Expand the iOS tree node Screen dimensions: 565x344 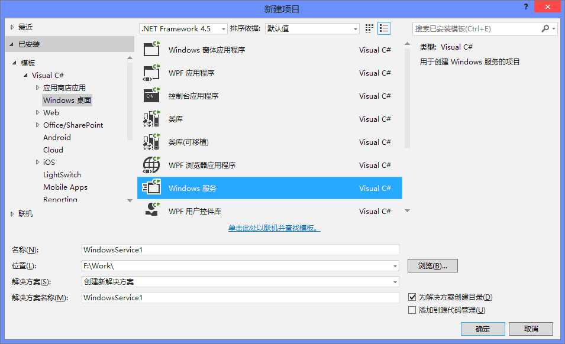point(37,163)
